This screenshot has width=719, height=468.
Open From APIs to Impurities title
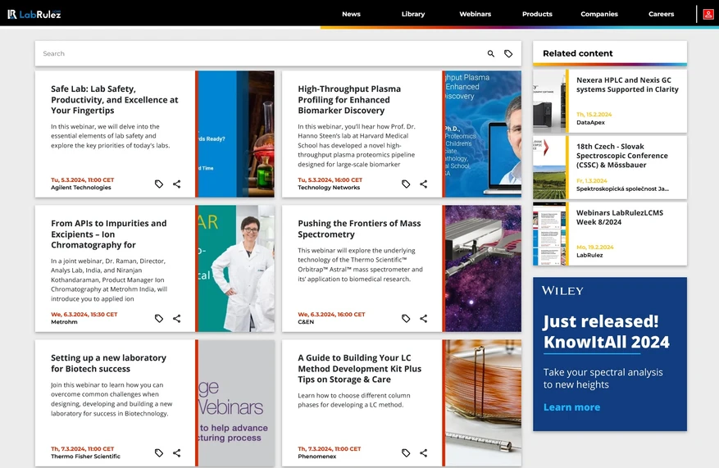coord(109,234)
